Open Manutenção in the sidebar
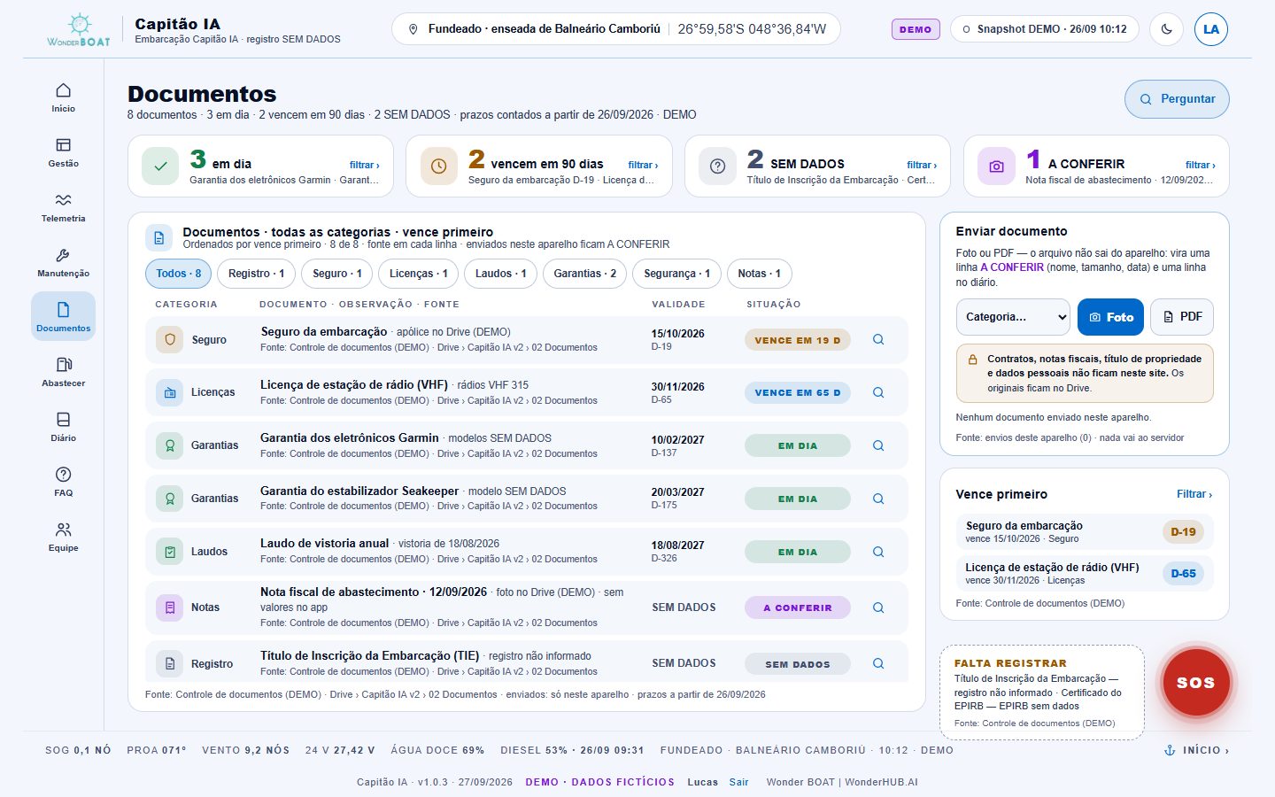The width and height of the screenshot is (1275, 797). click(x=63, y=262)
